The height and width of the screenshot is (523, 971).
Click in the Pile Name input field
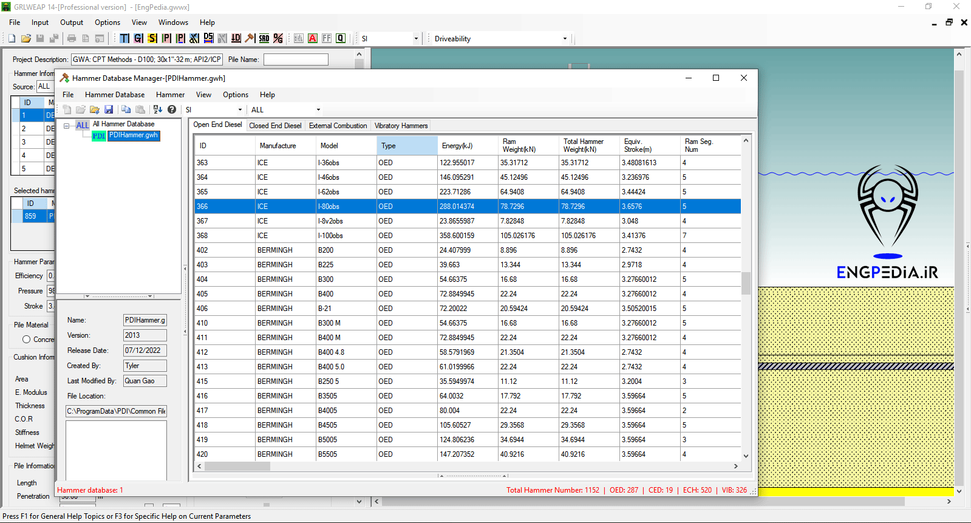296,60
